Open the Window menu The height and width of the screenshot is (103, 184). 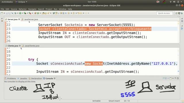tap(63, 9)
